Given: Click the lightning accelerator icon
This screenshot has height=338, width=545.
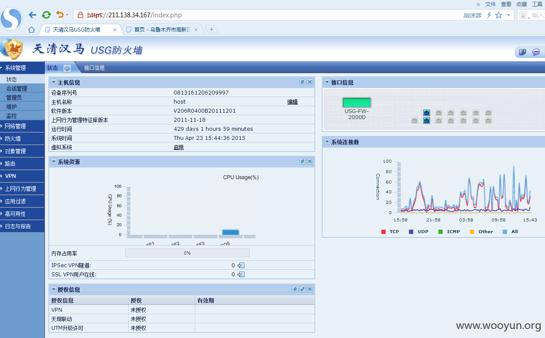Looking at the screenshot, I should [x=489, y=15].
